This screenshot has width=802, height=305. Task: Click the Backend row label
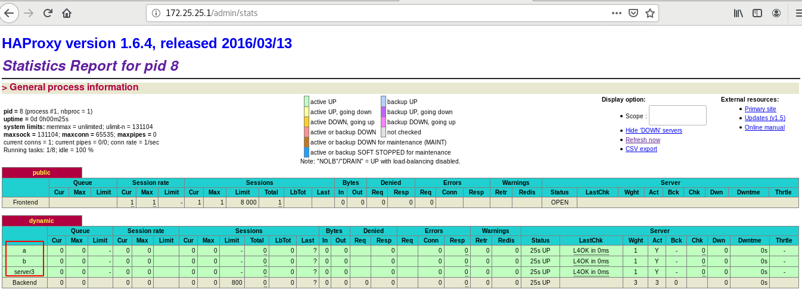point(24,282)
